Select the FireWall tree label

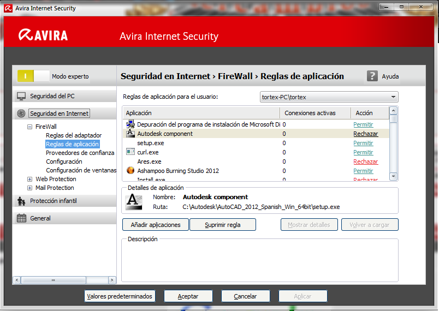point(46,127)
